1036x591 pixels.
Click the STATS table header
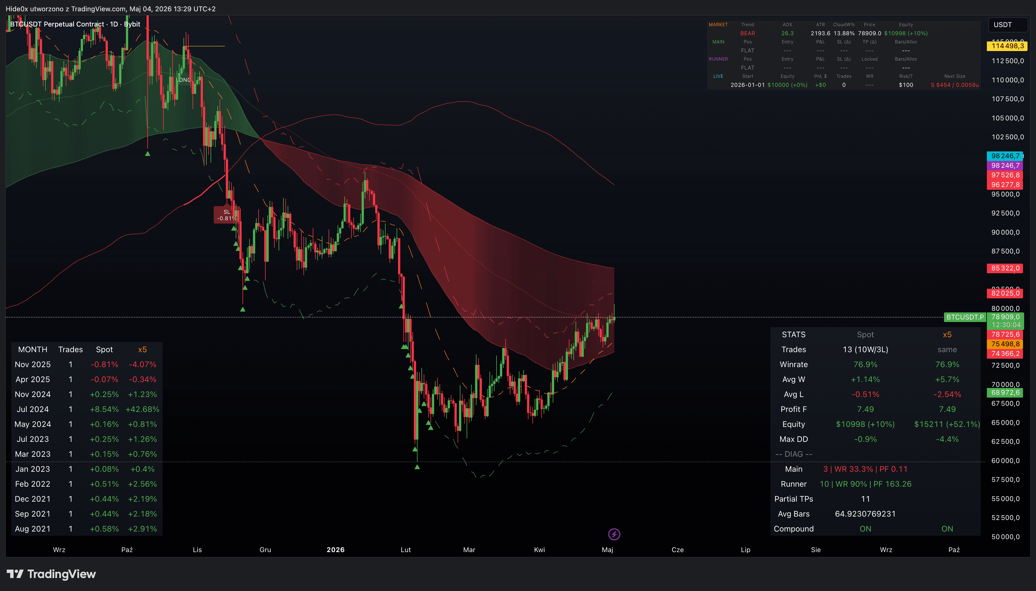point(794,334)
